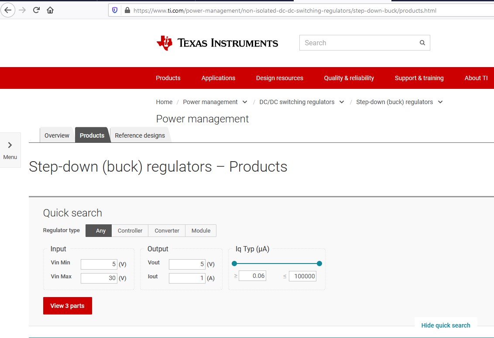
Task: Open the Applications menu
Action: click(218, 78)
